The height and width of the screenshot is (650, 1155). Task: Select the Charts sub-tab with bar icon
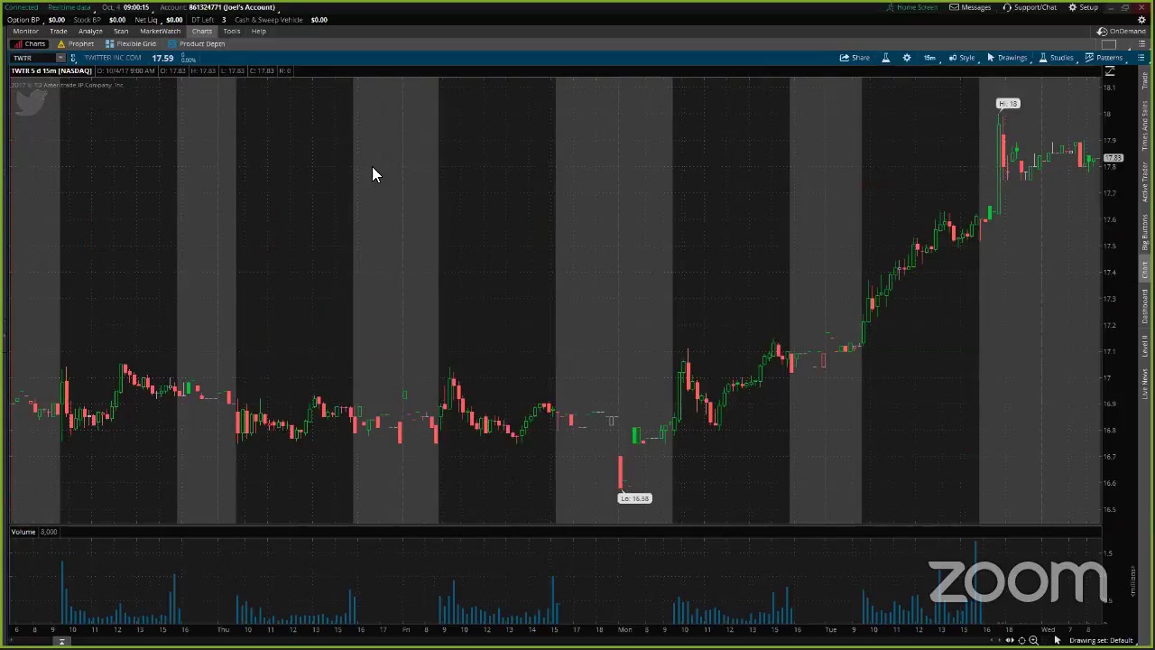click(x=30, y=43)
